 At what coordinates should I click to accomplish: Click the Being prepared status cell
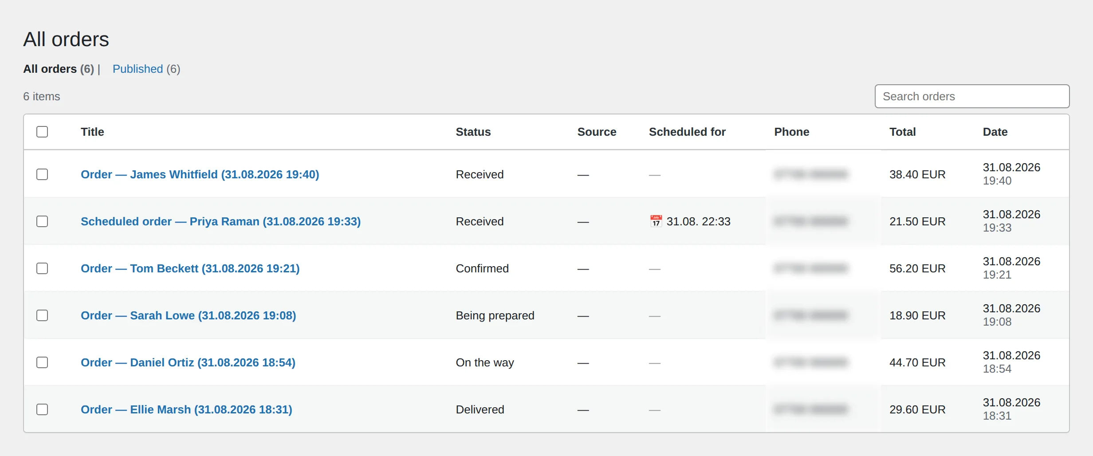coord(495,315)
